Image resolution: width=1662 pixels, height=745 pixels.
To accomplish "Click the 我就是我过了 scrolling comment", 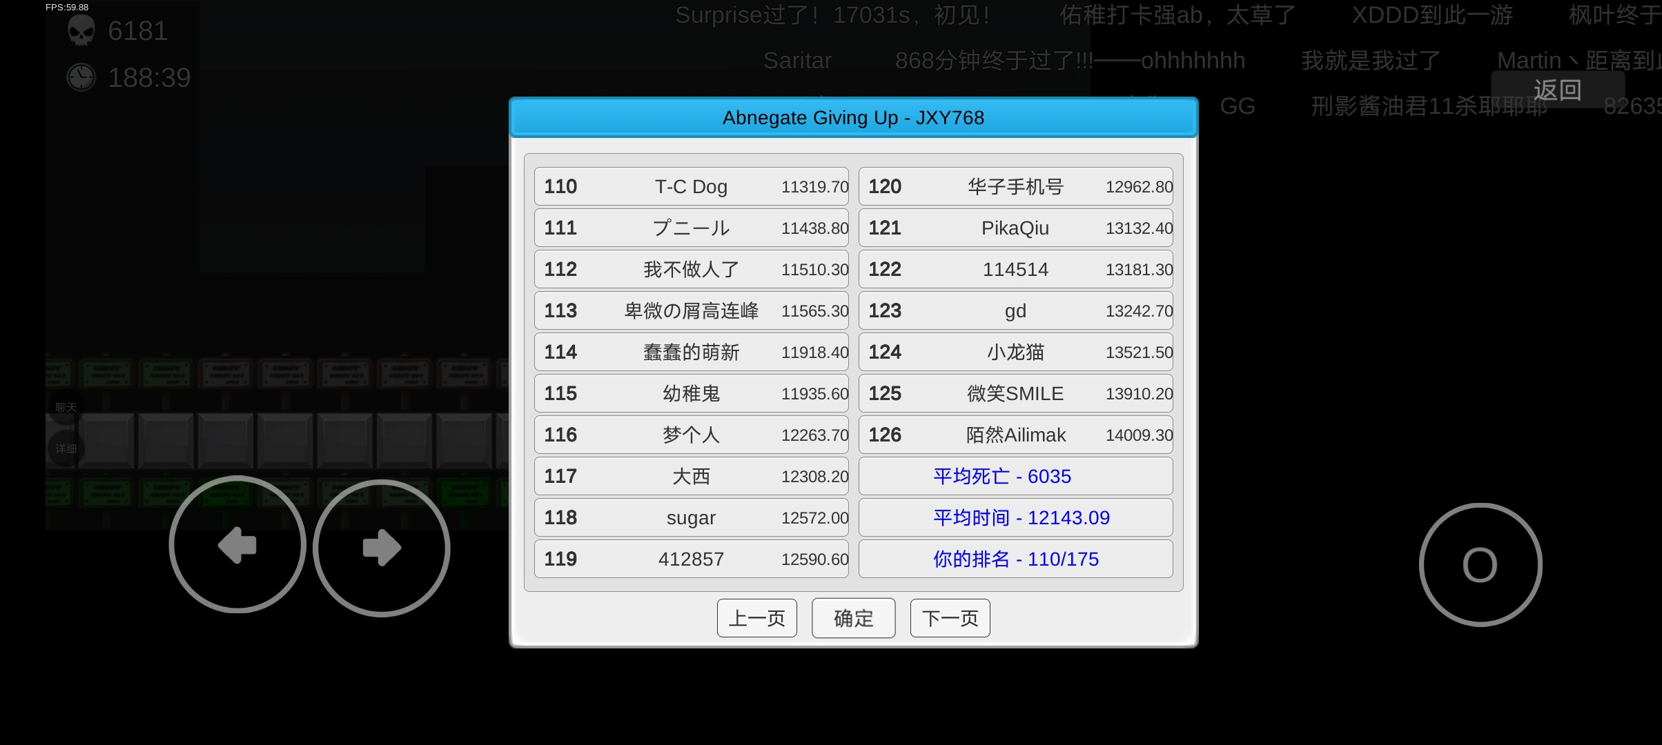I will (1371, 61).
